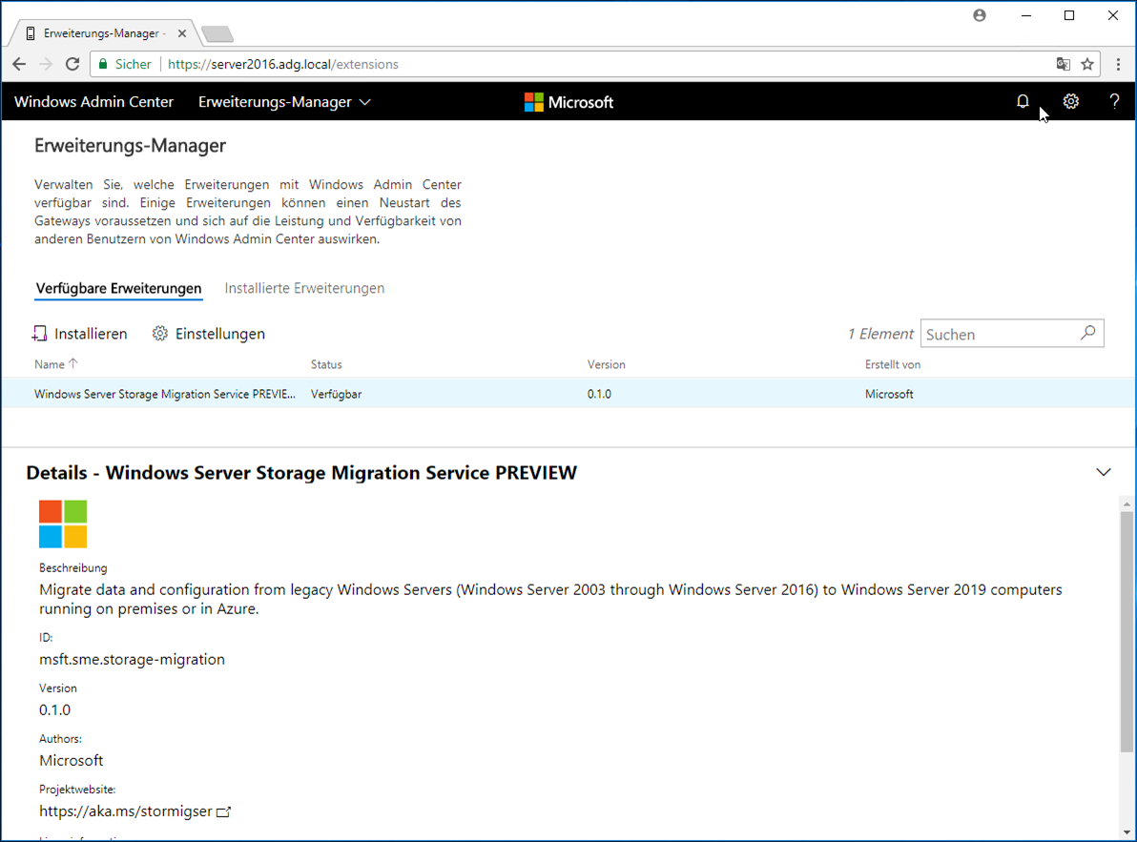This screenshot has width=1137, height=842.
Task: Open the help question mark
Action: (x=1114, y=102)
